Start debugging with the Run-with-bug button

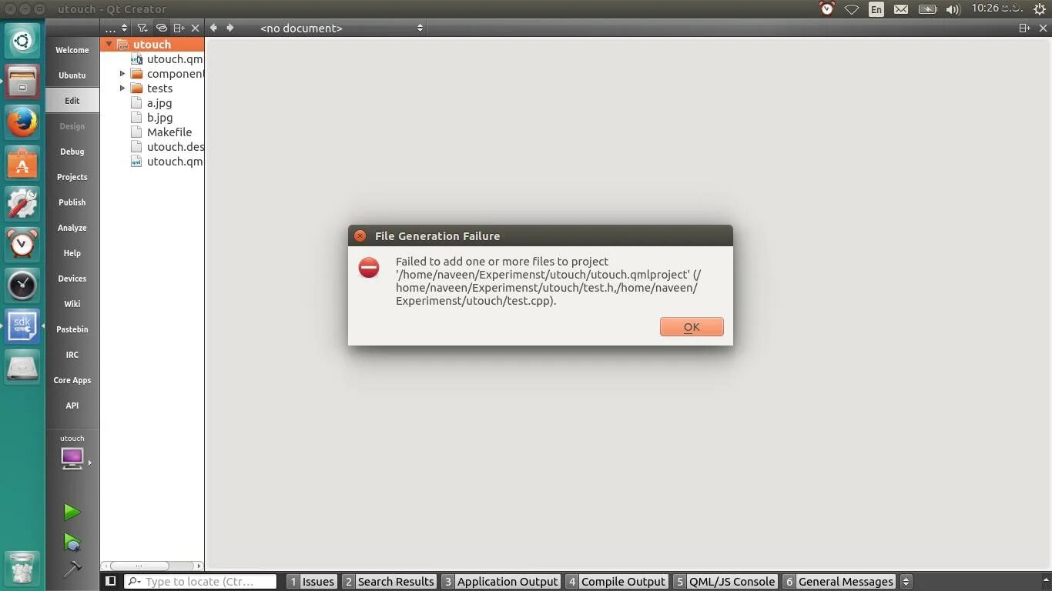tap(72, 543)
